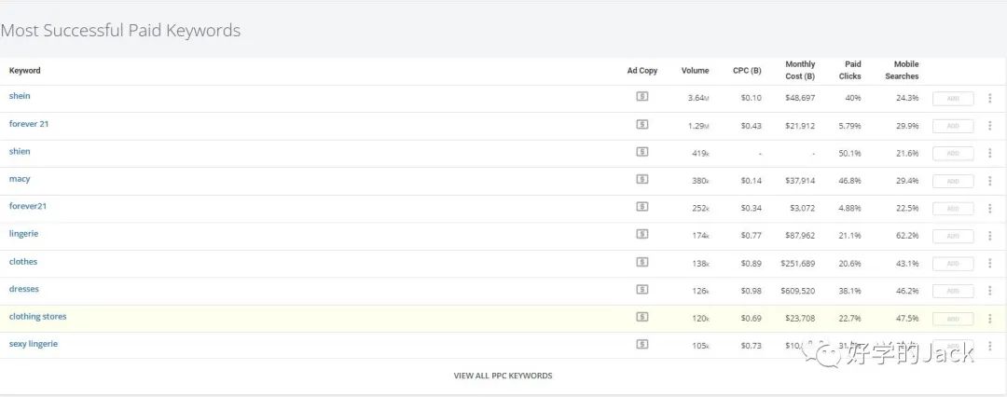This screenshot has width=1007, height=397.
Task: View ad copy icon for forever 21
Action: click(641, 124)
